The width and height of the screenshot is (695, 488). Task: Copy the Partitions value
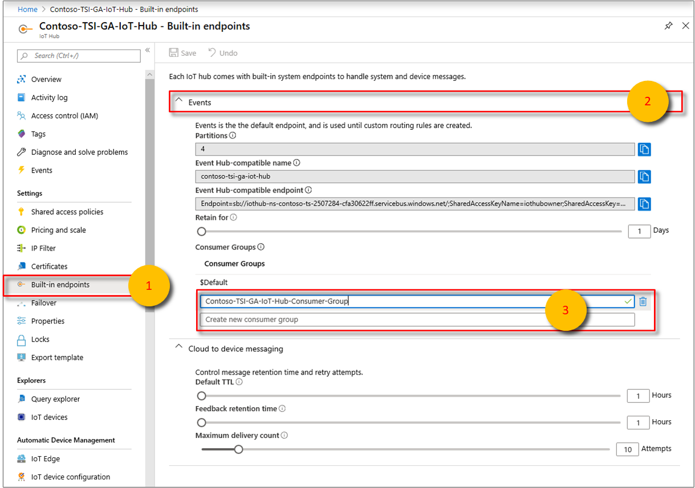(x=644, y=149)
